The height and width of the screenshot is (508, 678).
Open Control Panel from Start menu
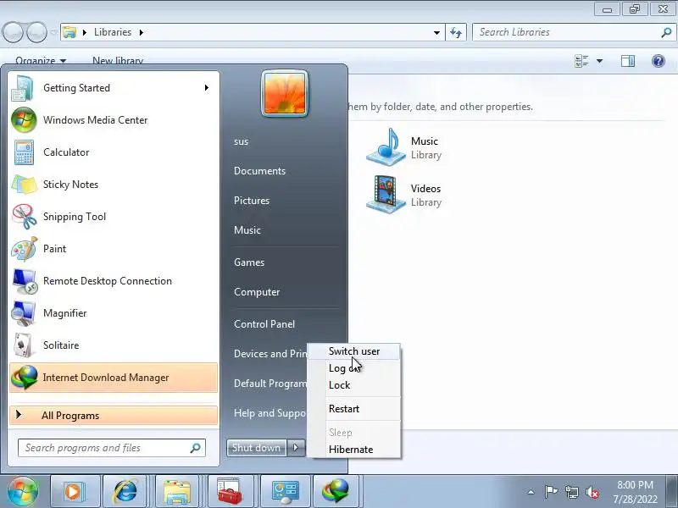pyautogui.click(x=264, y=324)
